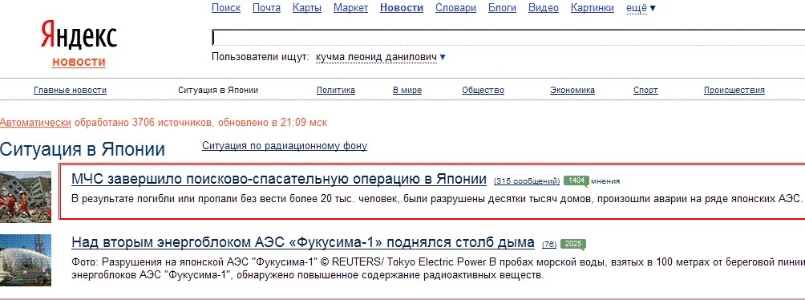Switch to the Политика news section
The width and height of the screenshot is (805, 300).
click(x=336, y=90)
